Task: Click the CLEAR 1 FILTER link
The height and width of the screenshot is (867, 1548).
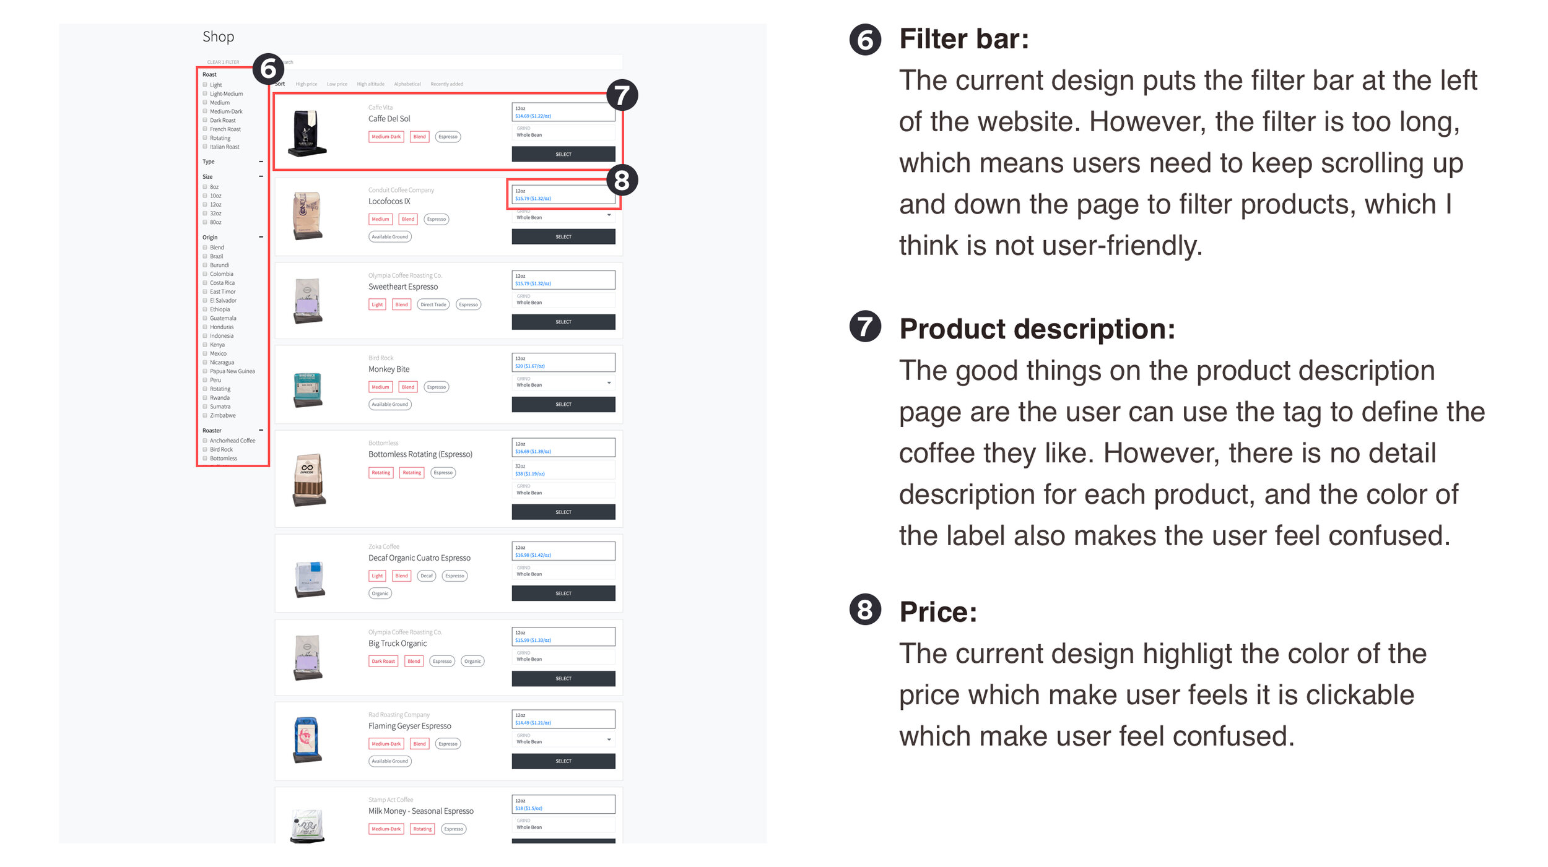Action: pyautogui.click(x=223, y=62)
